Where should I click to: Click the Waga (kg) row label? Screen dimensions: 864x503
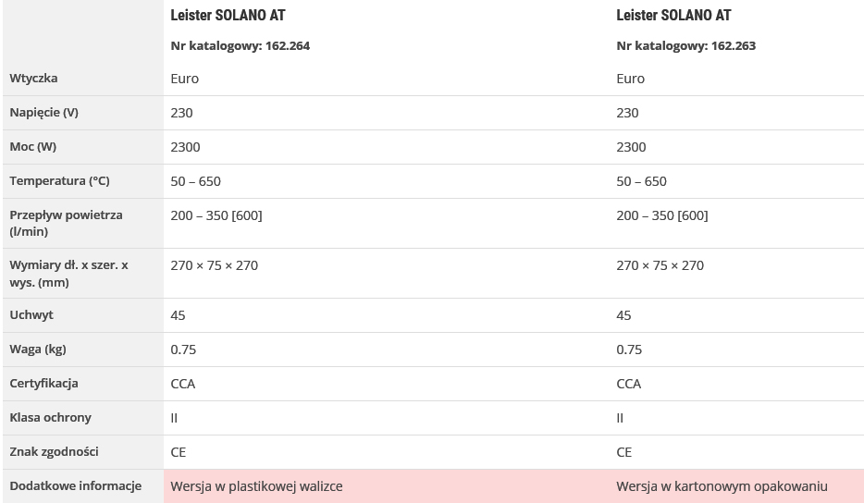38,350
